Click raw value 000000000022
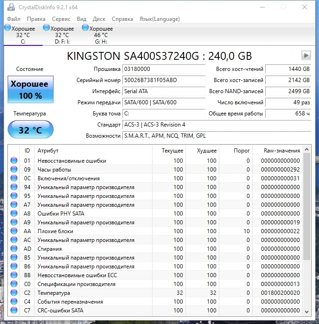Screen dimensions: 319x324 (281, 231)
